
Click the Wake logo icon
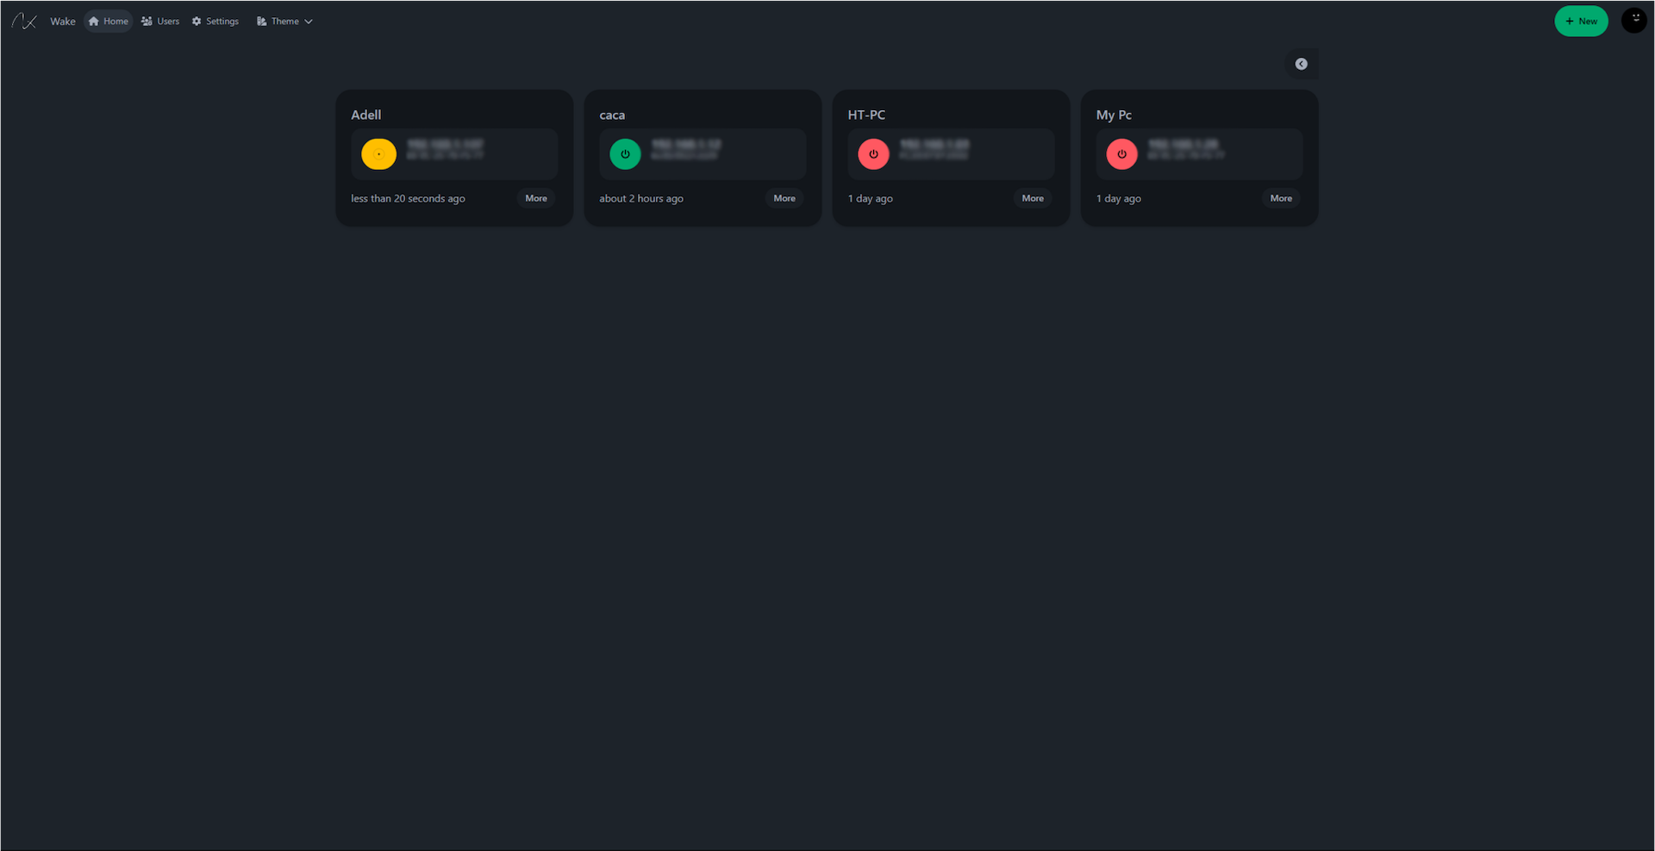tap(24, 22)
